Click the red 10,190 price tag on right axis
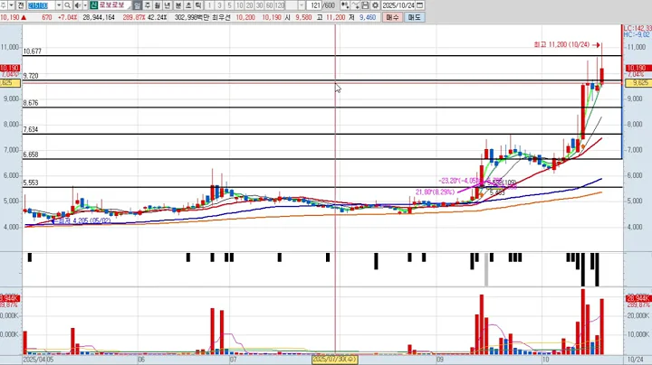Image resolution: width=652 pixels, height=365 pixels. click(x=637, y=68)
